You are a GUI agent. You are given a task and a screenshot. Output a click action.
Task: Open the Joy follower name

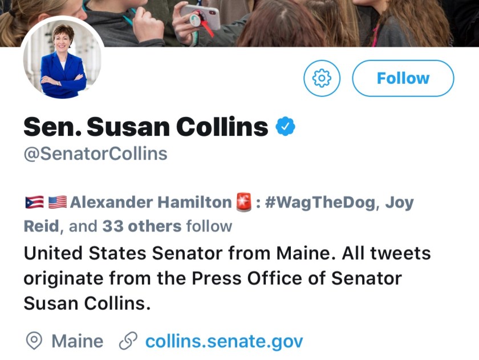pyautogui.click(x=399, y=202)
